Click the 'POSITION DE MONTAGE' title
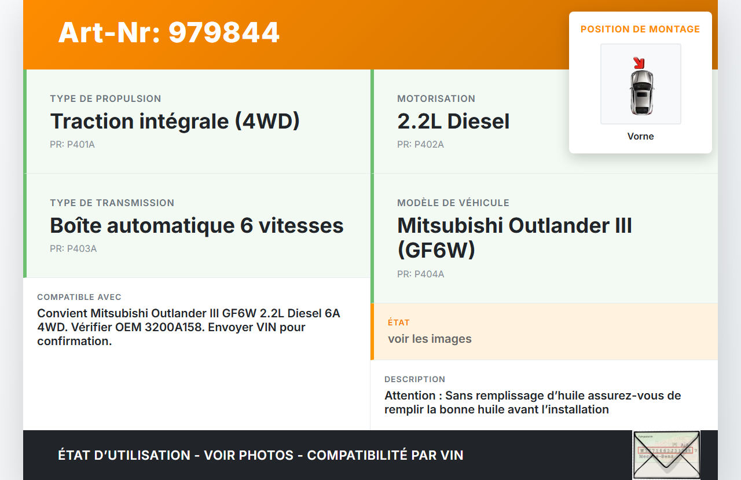Screen dimensions: 741x480 (x=640, y=29)
